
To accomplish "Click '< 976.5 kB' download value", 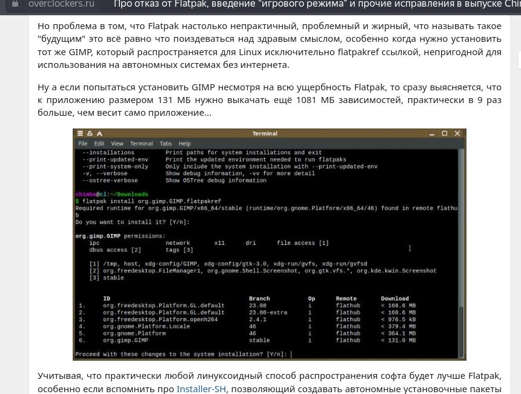I will (x=399, y=319).
